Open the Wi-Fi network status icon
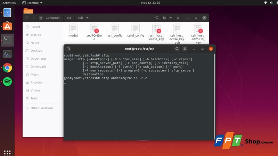Image resolution: width=278 pixels, height=156 pixels. pyautogui.click(x=265, y=3)
